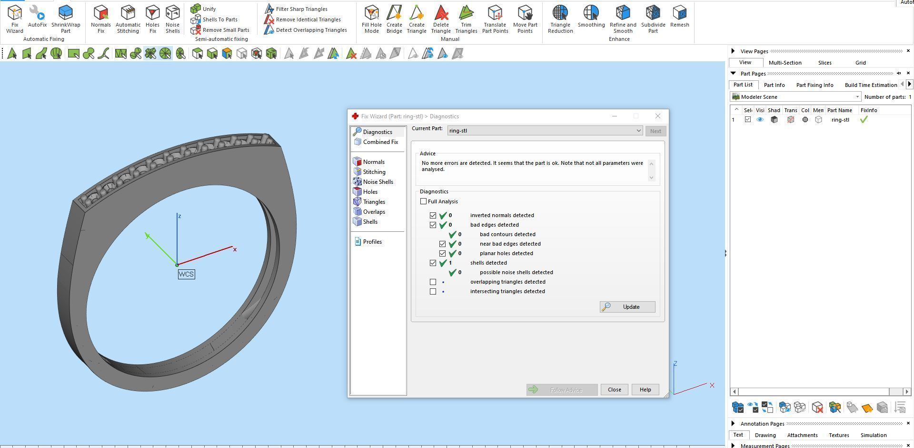Toggle planar holes detected checkbox

coord(442,253)
